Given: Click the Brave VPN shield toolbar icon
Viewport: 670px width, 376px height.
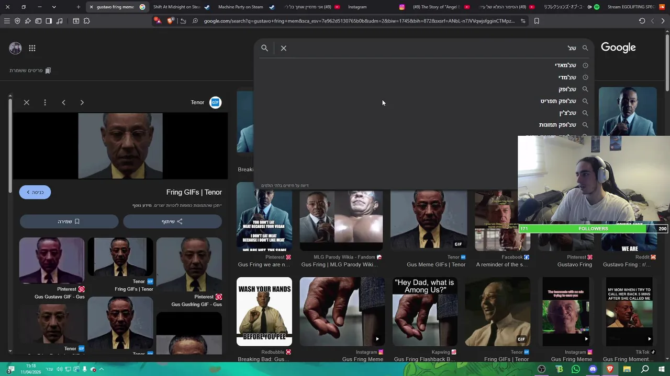Looking at the screenshot, I should tap(17, 21).
